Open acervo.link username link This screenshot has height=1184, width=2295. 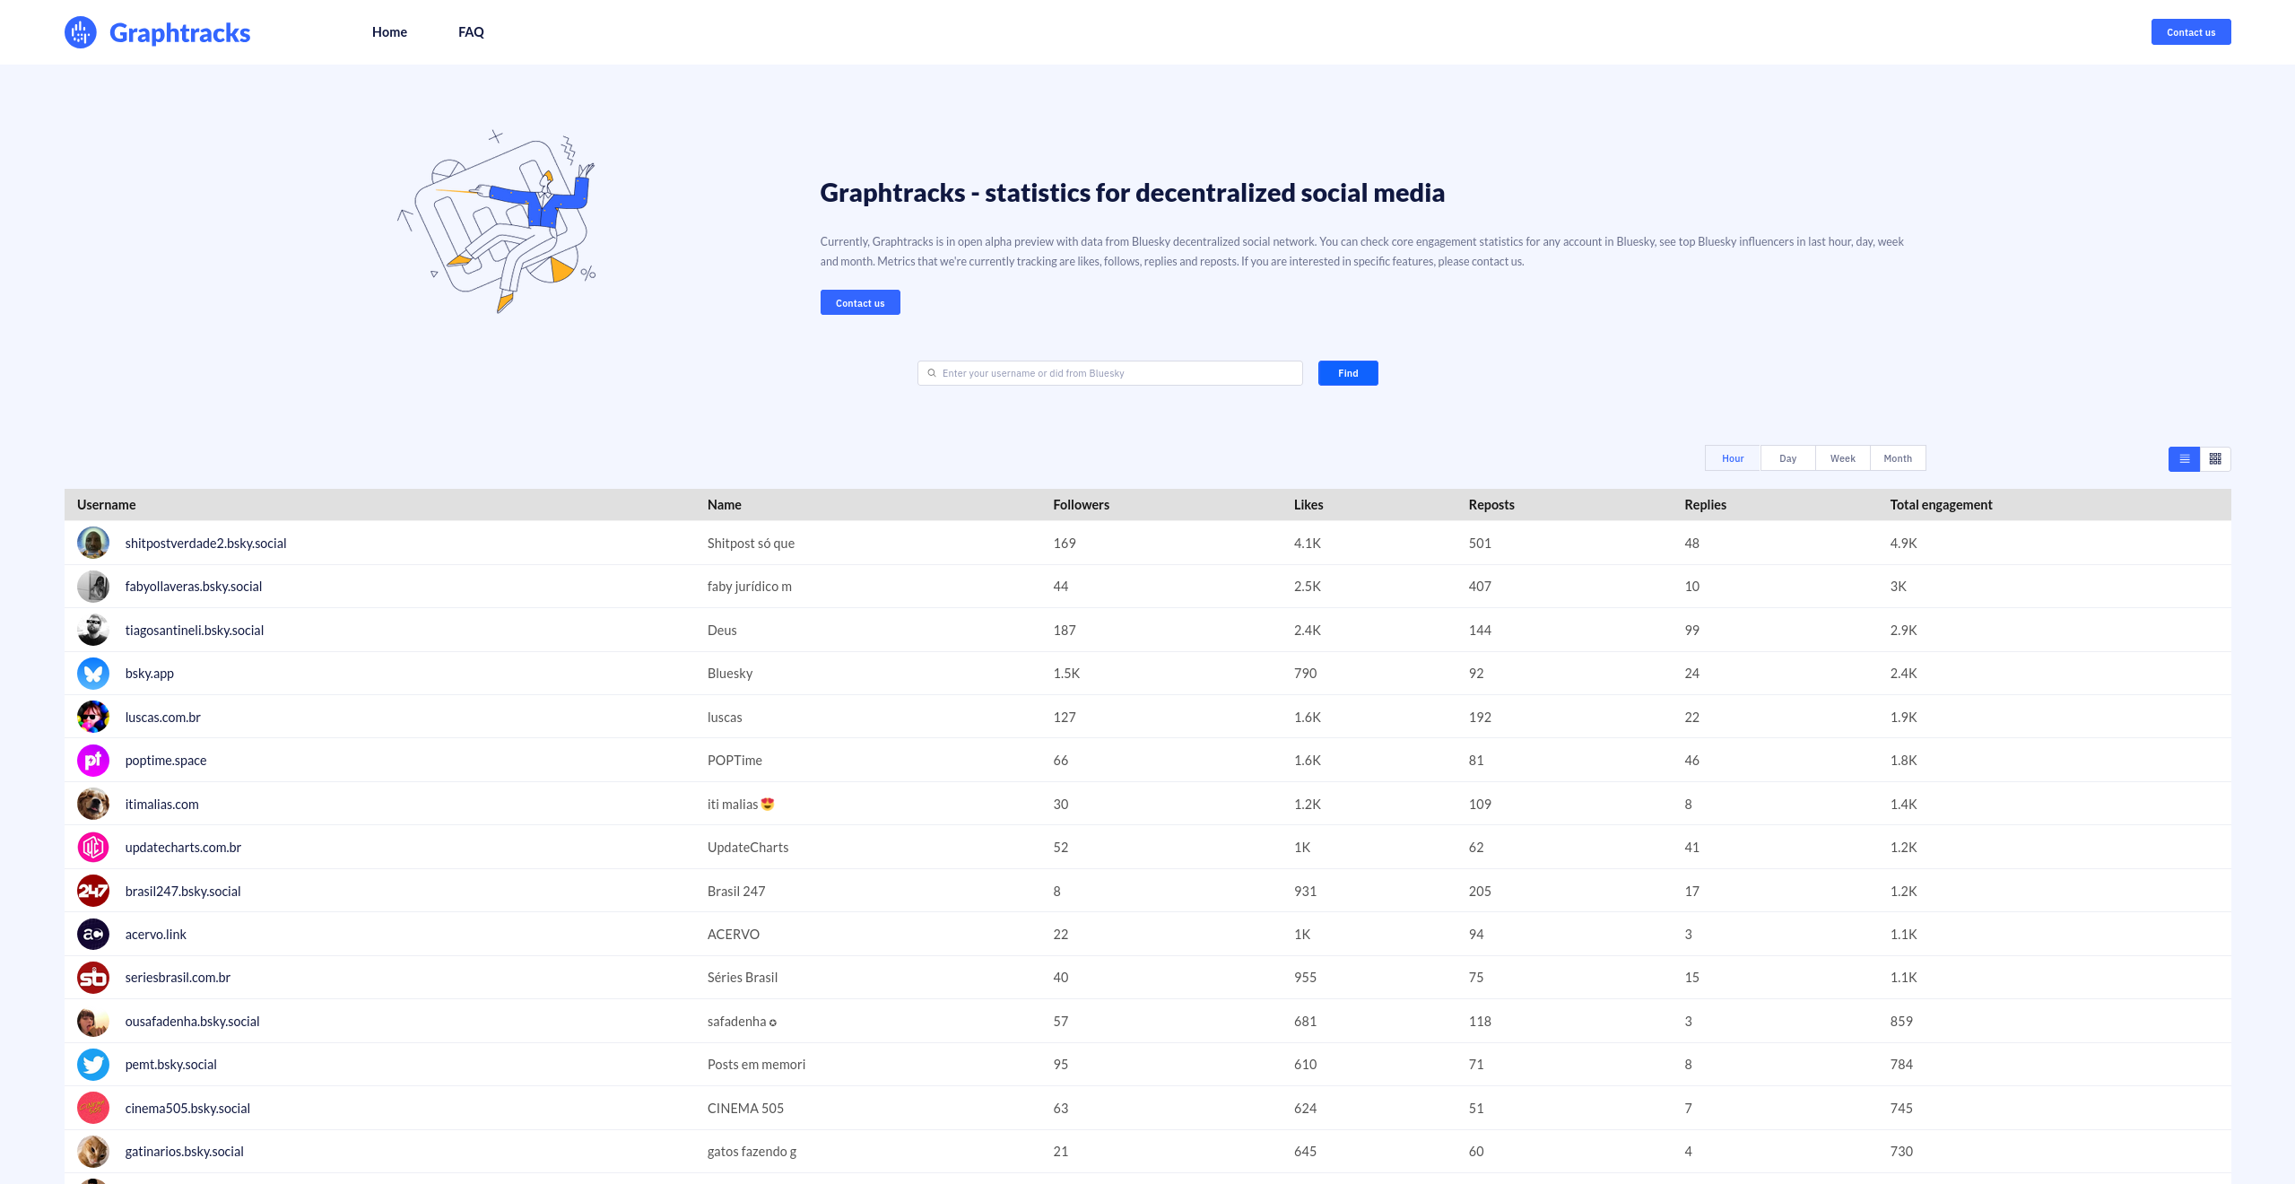click(156, 935)
